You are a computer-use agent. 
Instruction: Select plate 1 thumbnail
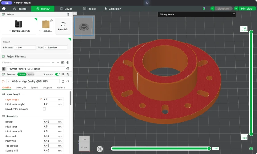click(x=84, y=26)
